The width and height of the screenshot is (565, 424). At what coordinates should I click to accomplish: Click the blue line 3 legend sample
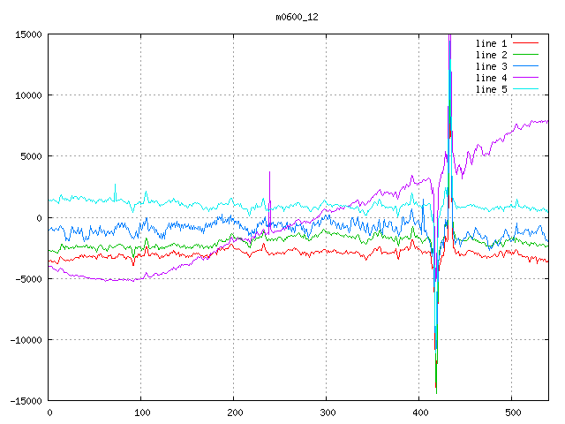[x=525, y=66]
